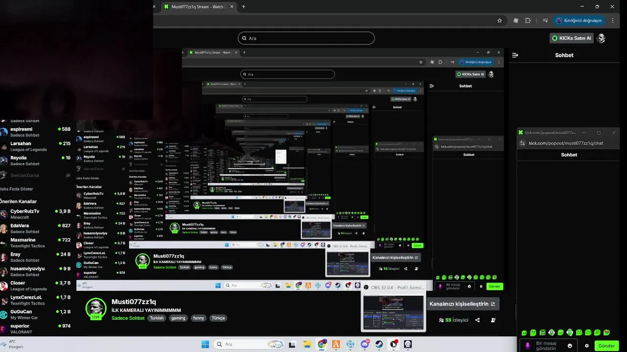This screenshot has height=352, width=627.
Task: Open File Explorer from the taskbar
Action: [x=307, y=344]
